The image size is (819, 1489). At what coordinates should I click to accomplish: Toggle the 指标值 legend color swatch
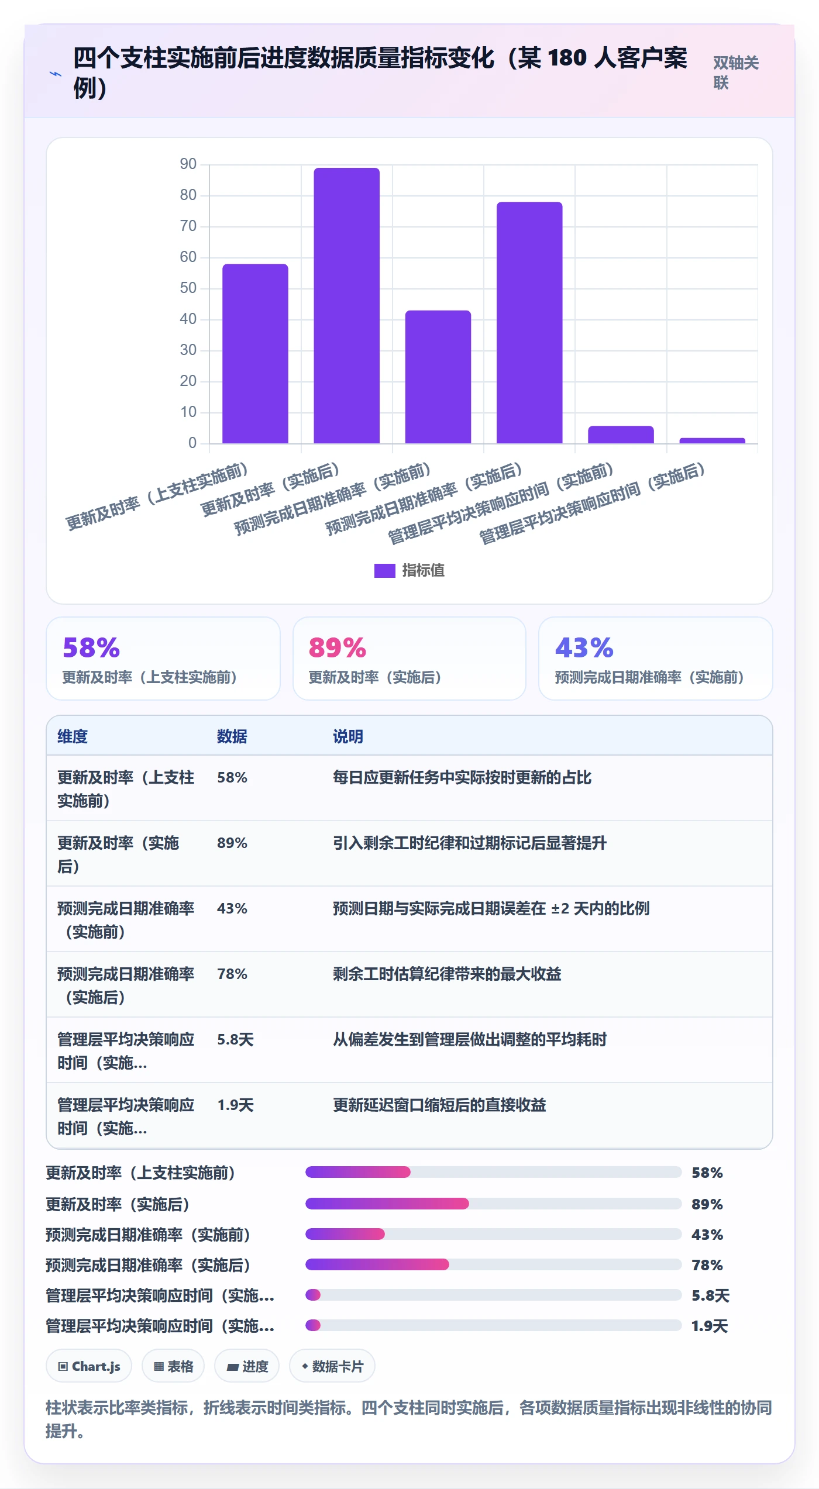[x=384, y=570]
